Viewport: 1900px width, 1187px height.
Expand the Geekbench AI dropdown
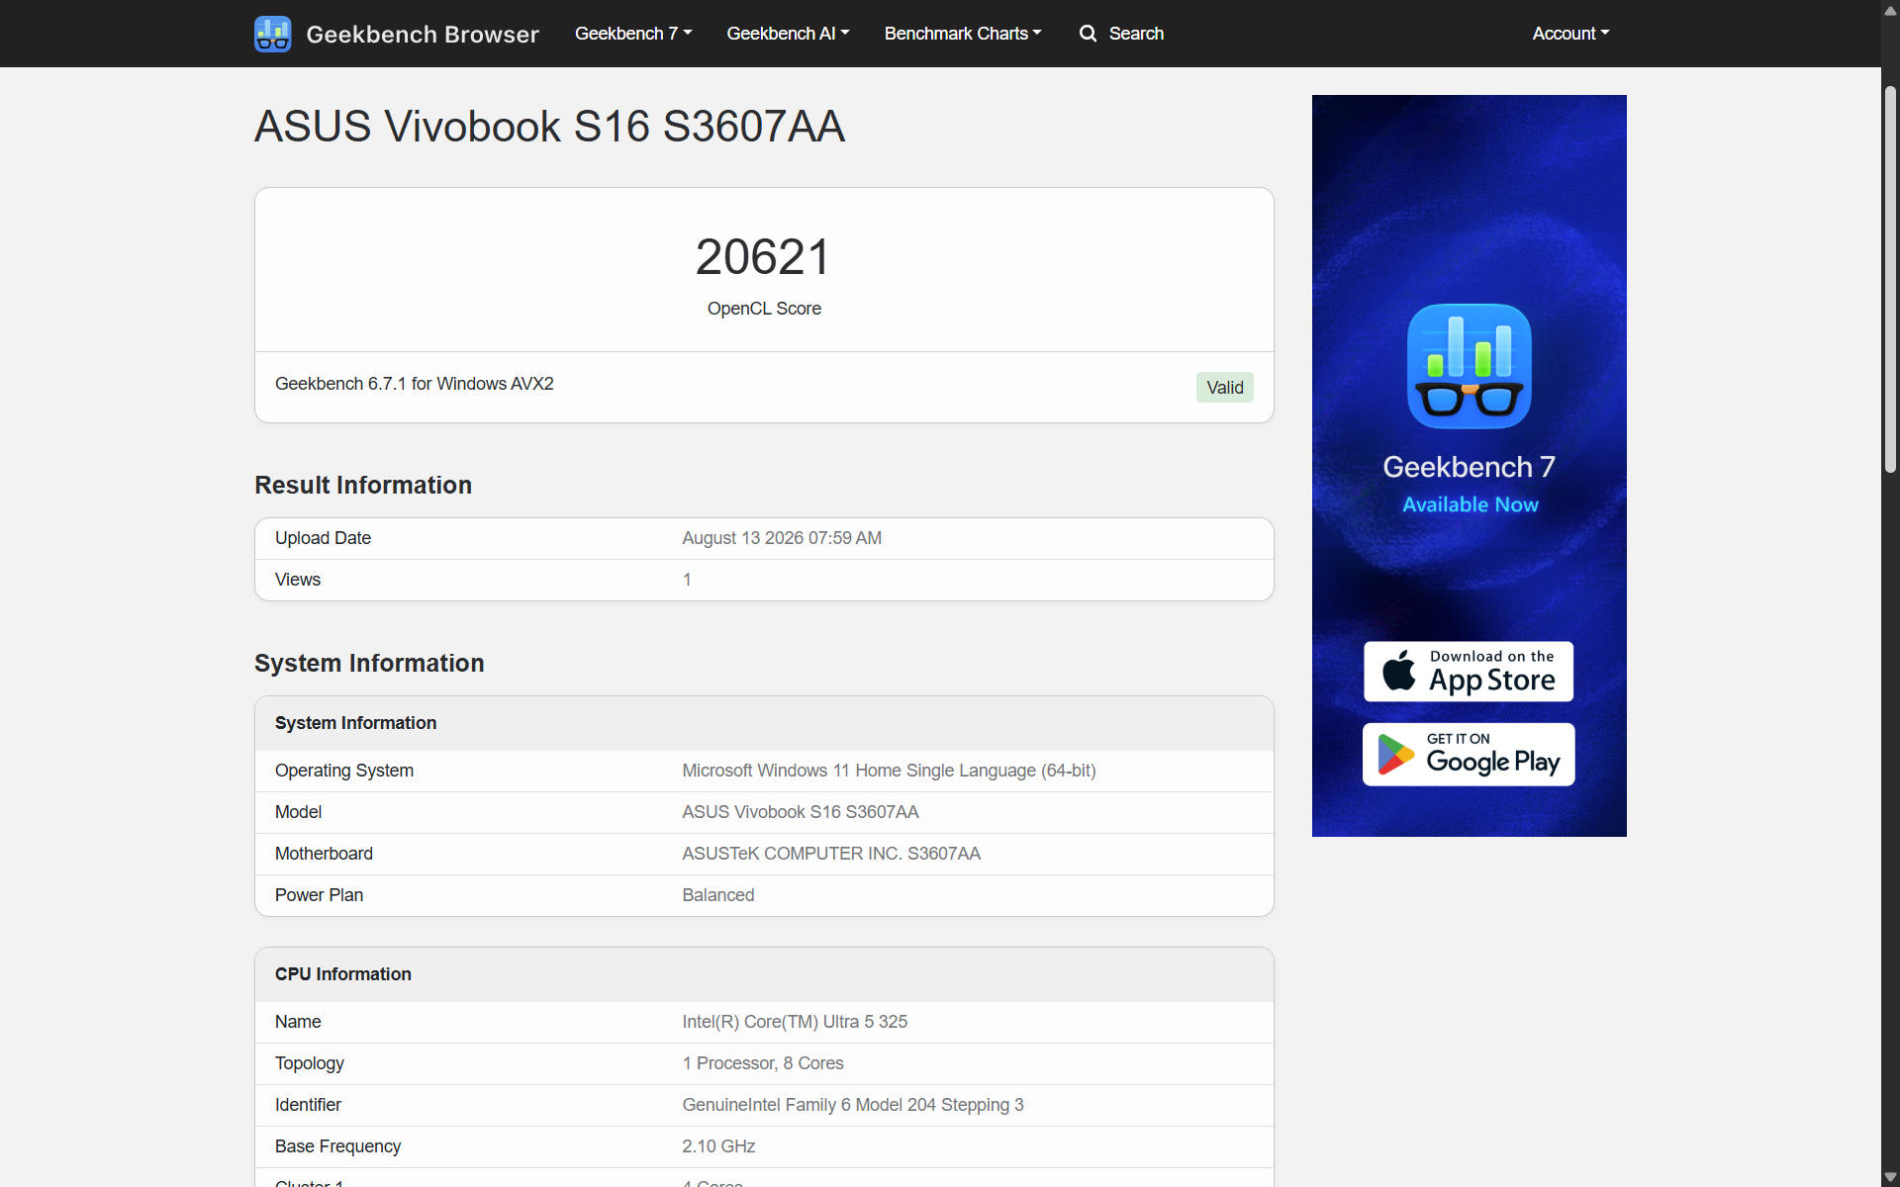[x=788, y=34]
